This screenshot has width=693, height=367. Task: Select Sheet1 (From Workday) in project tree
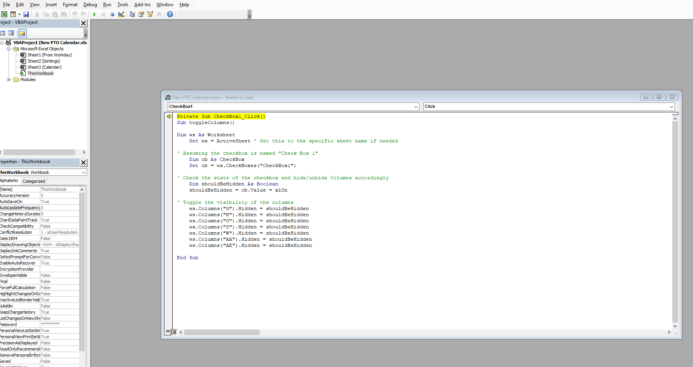(49, 55)
